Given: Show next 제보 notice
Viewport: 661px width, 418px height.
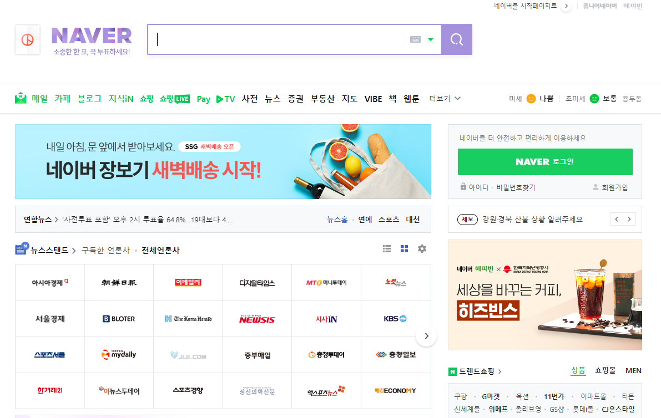Looking at the screenshot, I should click(x=629, y=219).
